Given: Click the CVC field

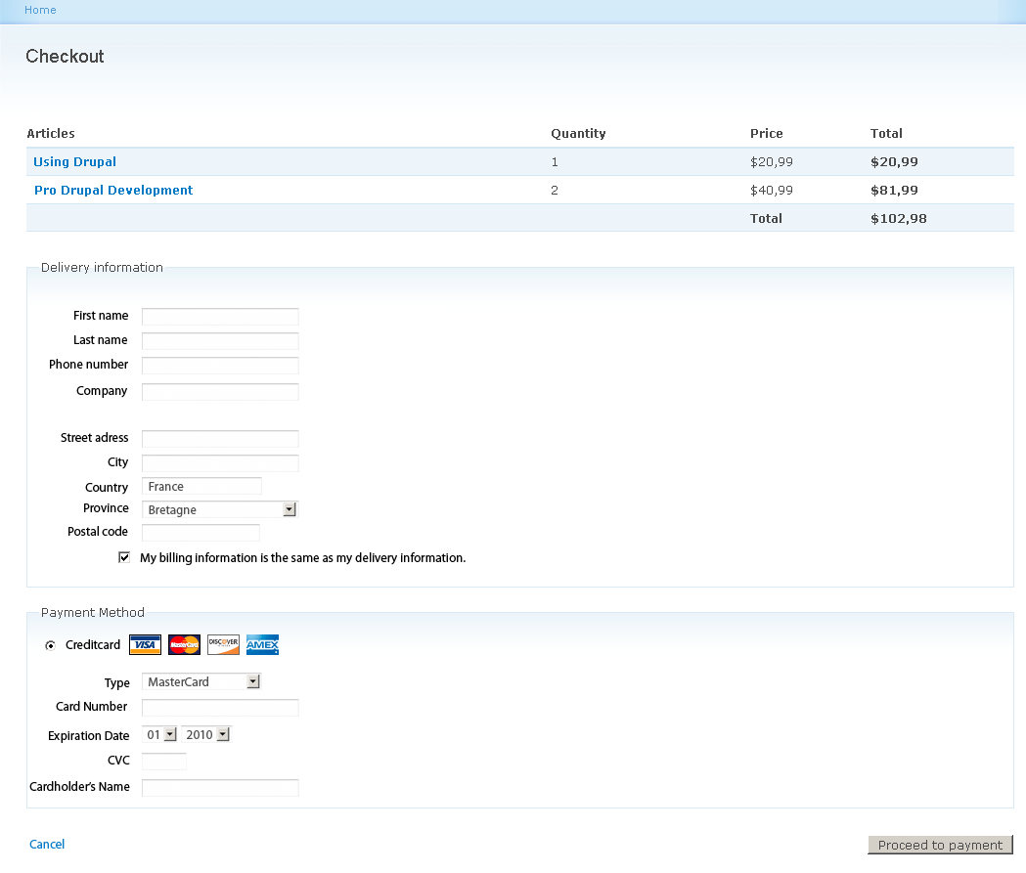Looking at the screenshot, I should (163, 760).
